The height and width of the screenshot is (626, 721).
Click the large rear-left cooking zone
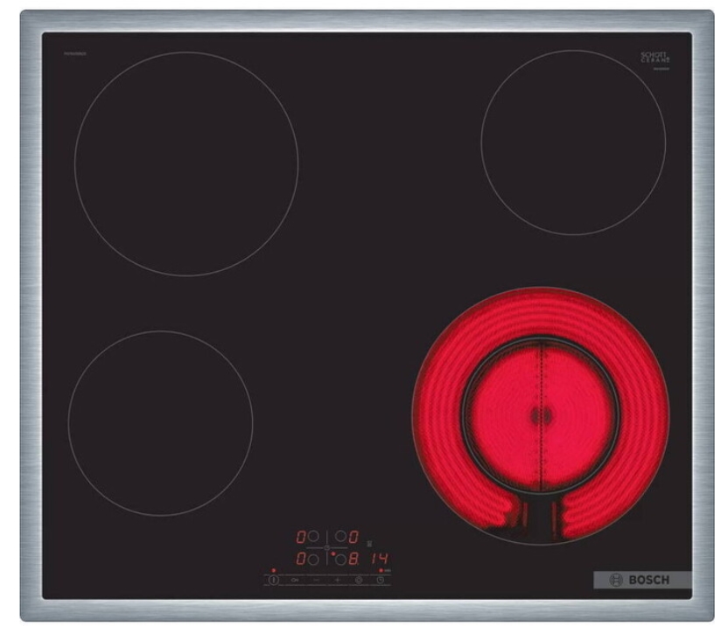[x=185, y=163]
